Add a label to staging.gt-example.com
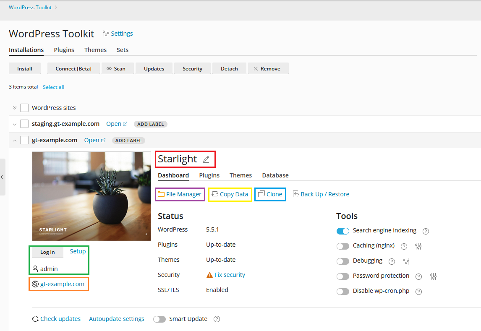This screenshot has width=481, height=331. coord(150,124)
